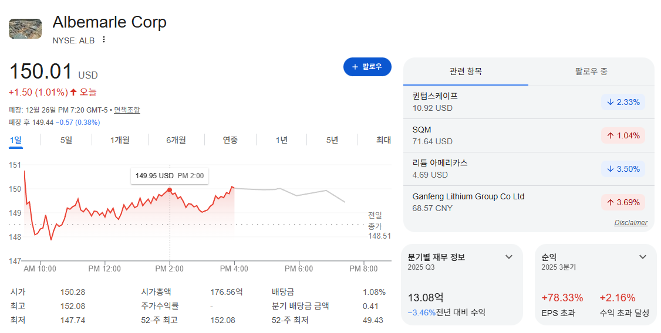Open the 관련 항목 tab
The width and height of the screenshot is (661, 333).
pos(466,72)
